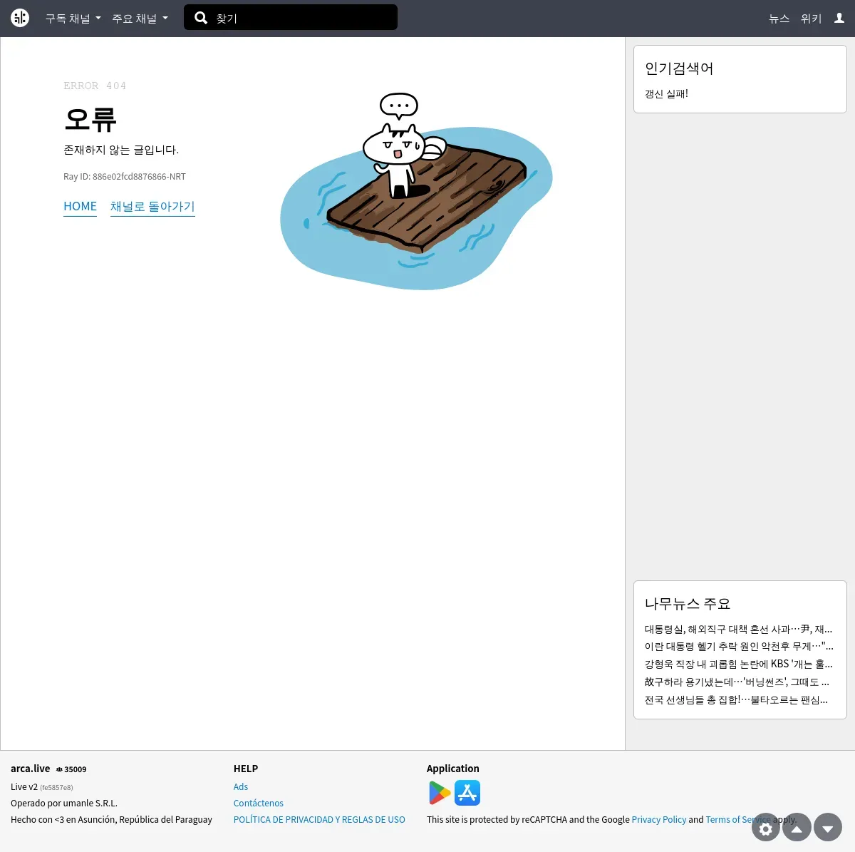
Task: Open the 구독 채널 dropdown menu
Action: [x=73, y=19]
